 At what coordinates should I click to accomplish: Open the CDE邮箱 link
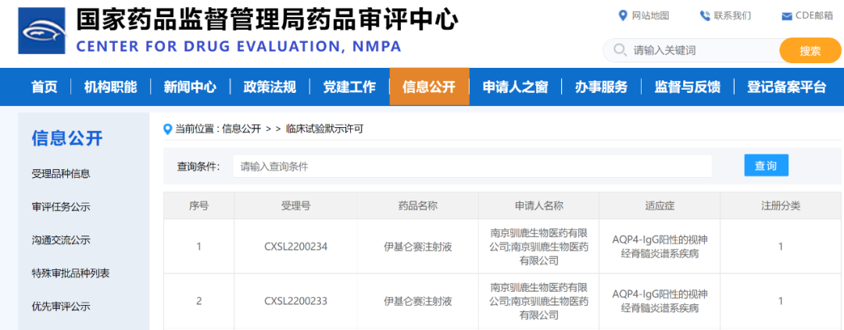814,16
